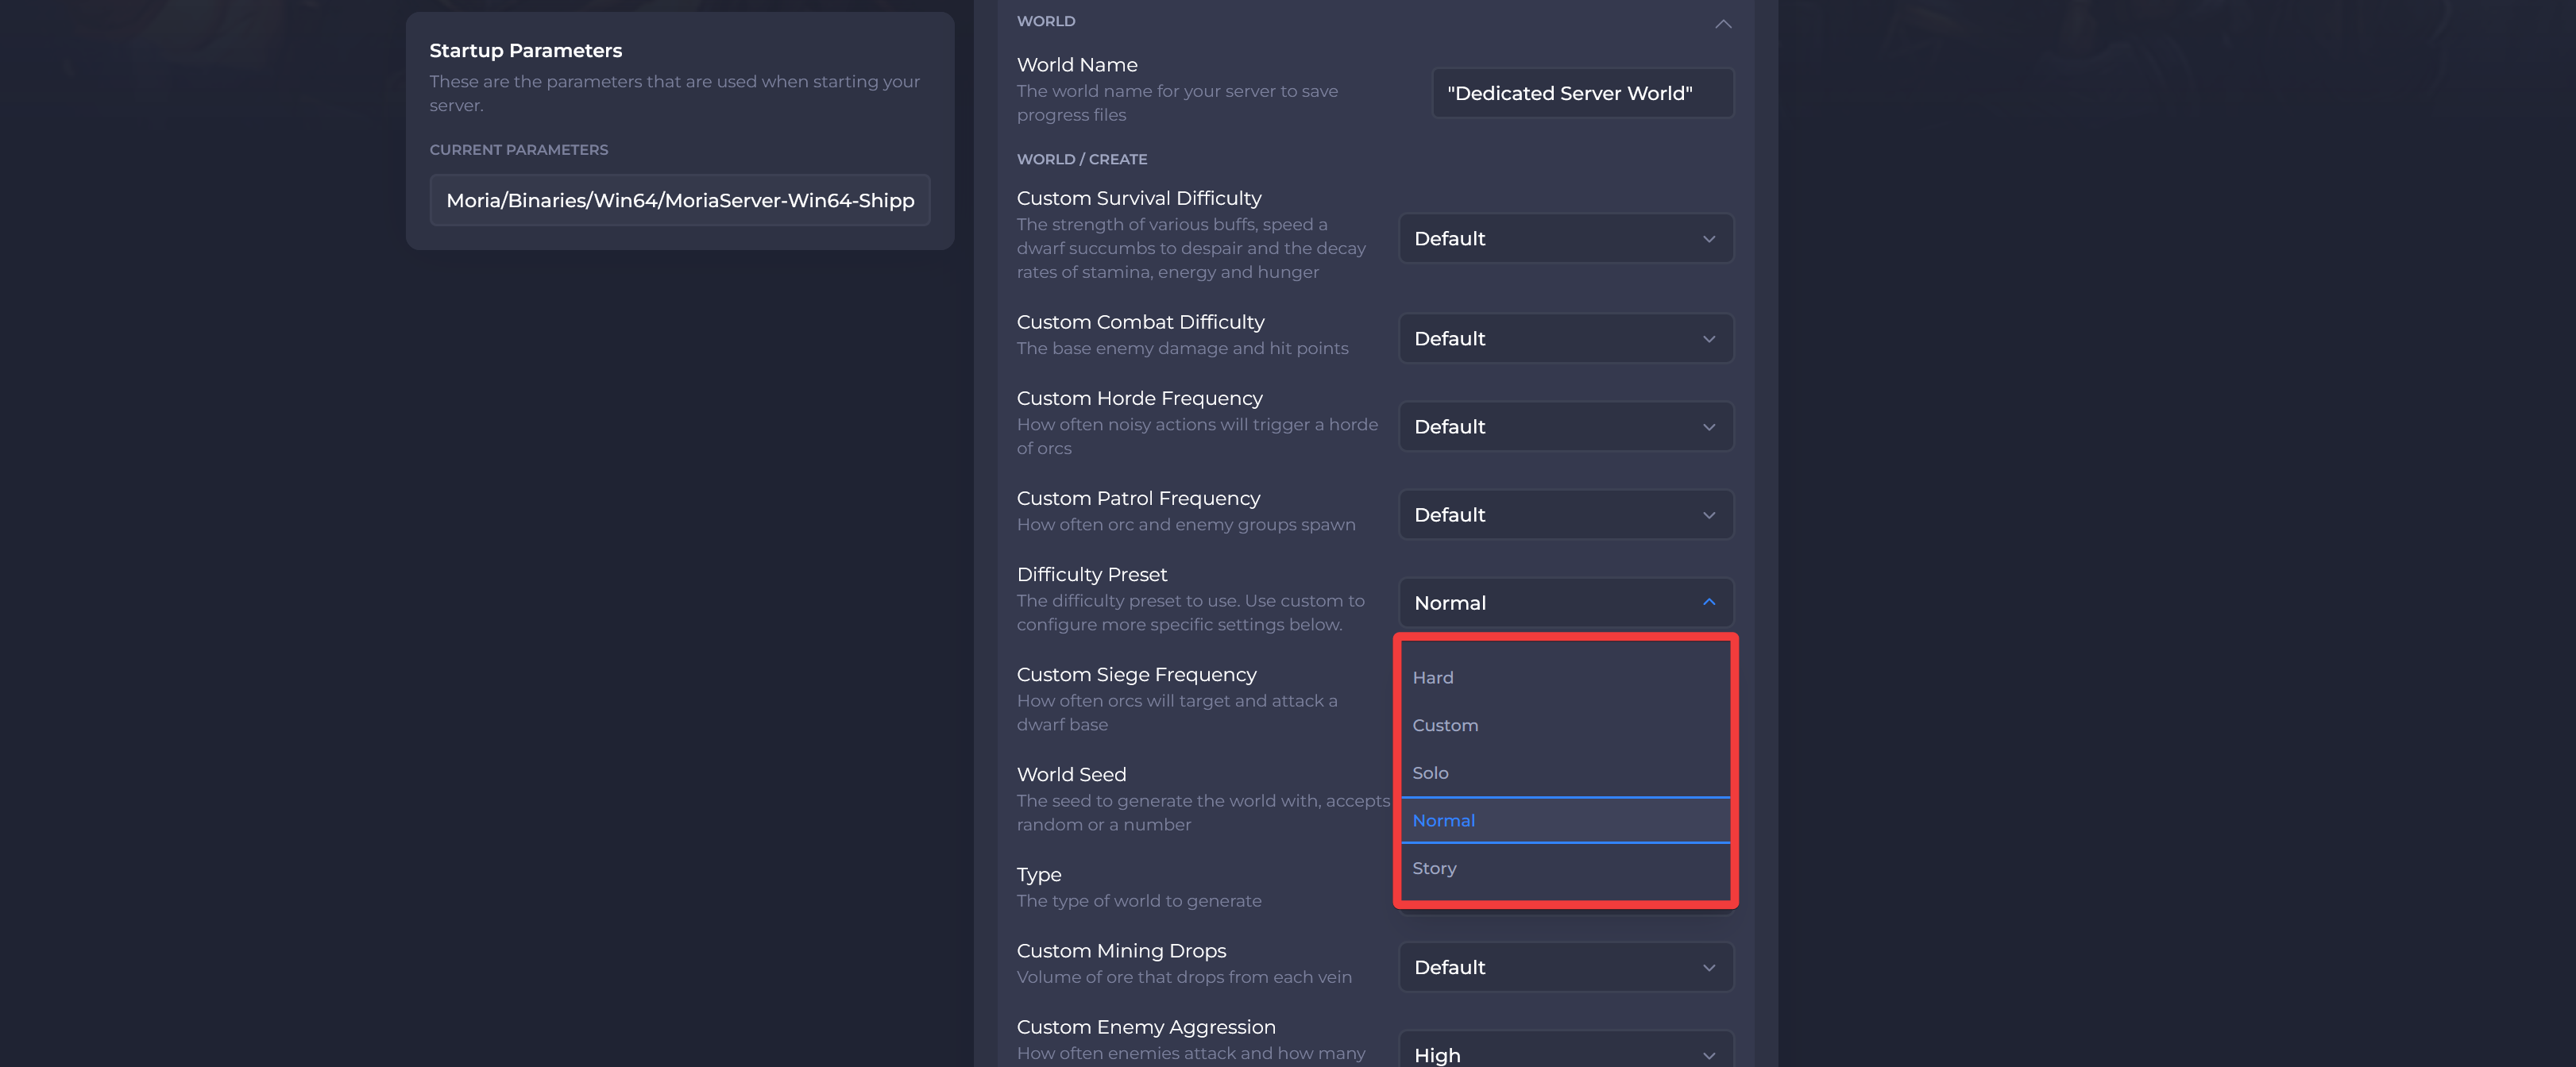This screenshot has height=1067, width=2576.
Task: Edit the World Name input field
Action: pos(1582,93)
